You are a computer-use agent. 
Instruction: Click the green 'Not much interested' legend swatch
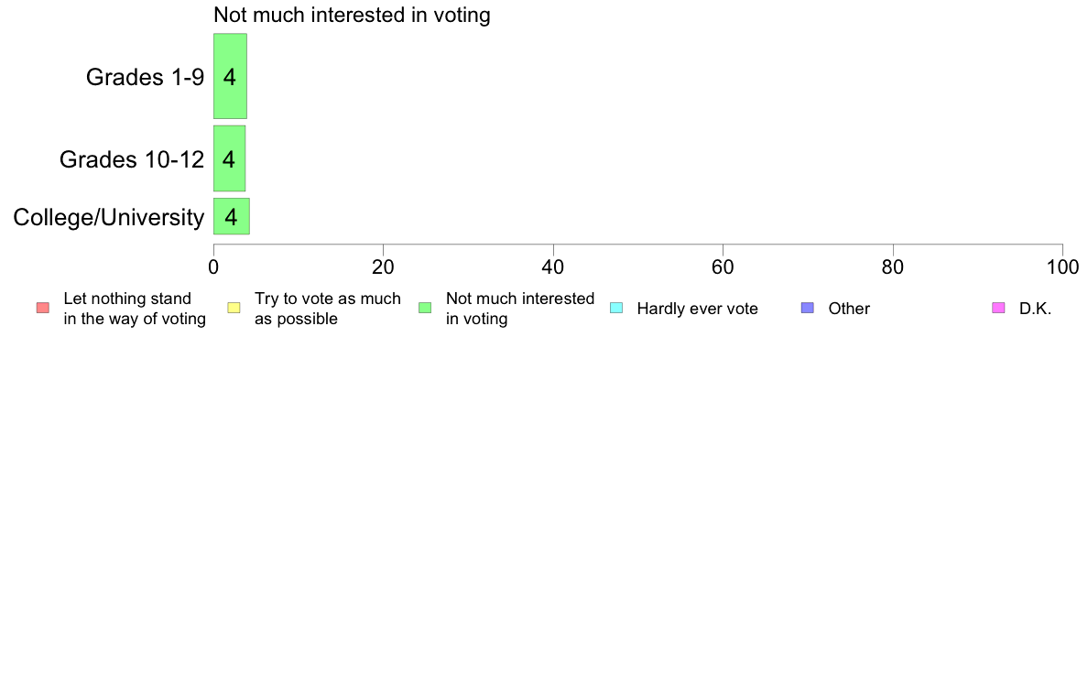point(425,309)
